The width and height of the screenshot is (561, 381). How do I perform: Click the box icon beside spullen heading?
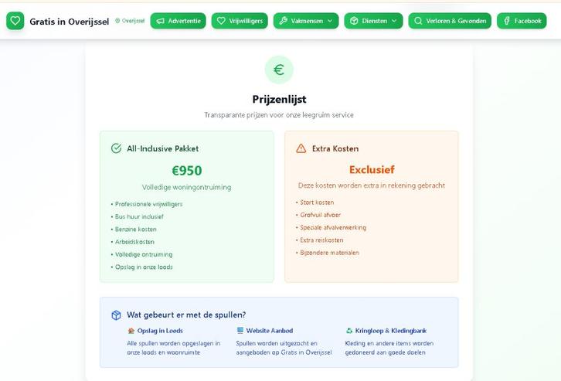tap(117, 315)
